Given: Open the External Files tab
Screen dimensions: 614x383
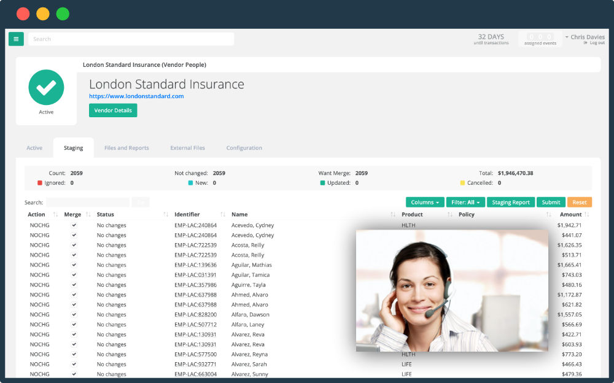Looking at the screenshot, I should (x=187, y=148).
